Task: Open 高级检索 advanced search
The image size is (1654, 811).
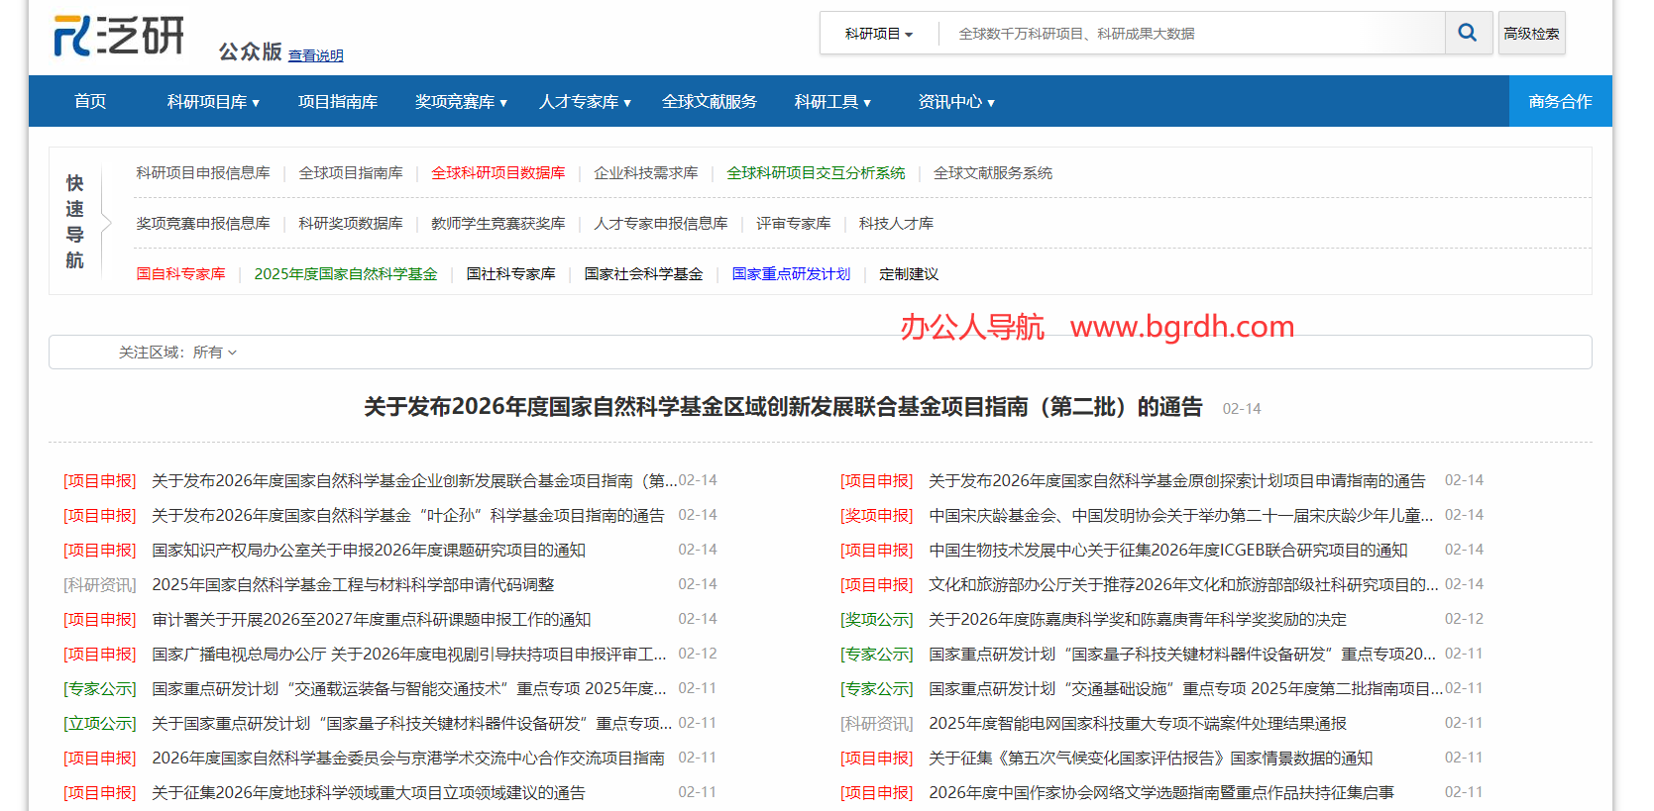Action: coord(1531,34)
